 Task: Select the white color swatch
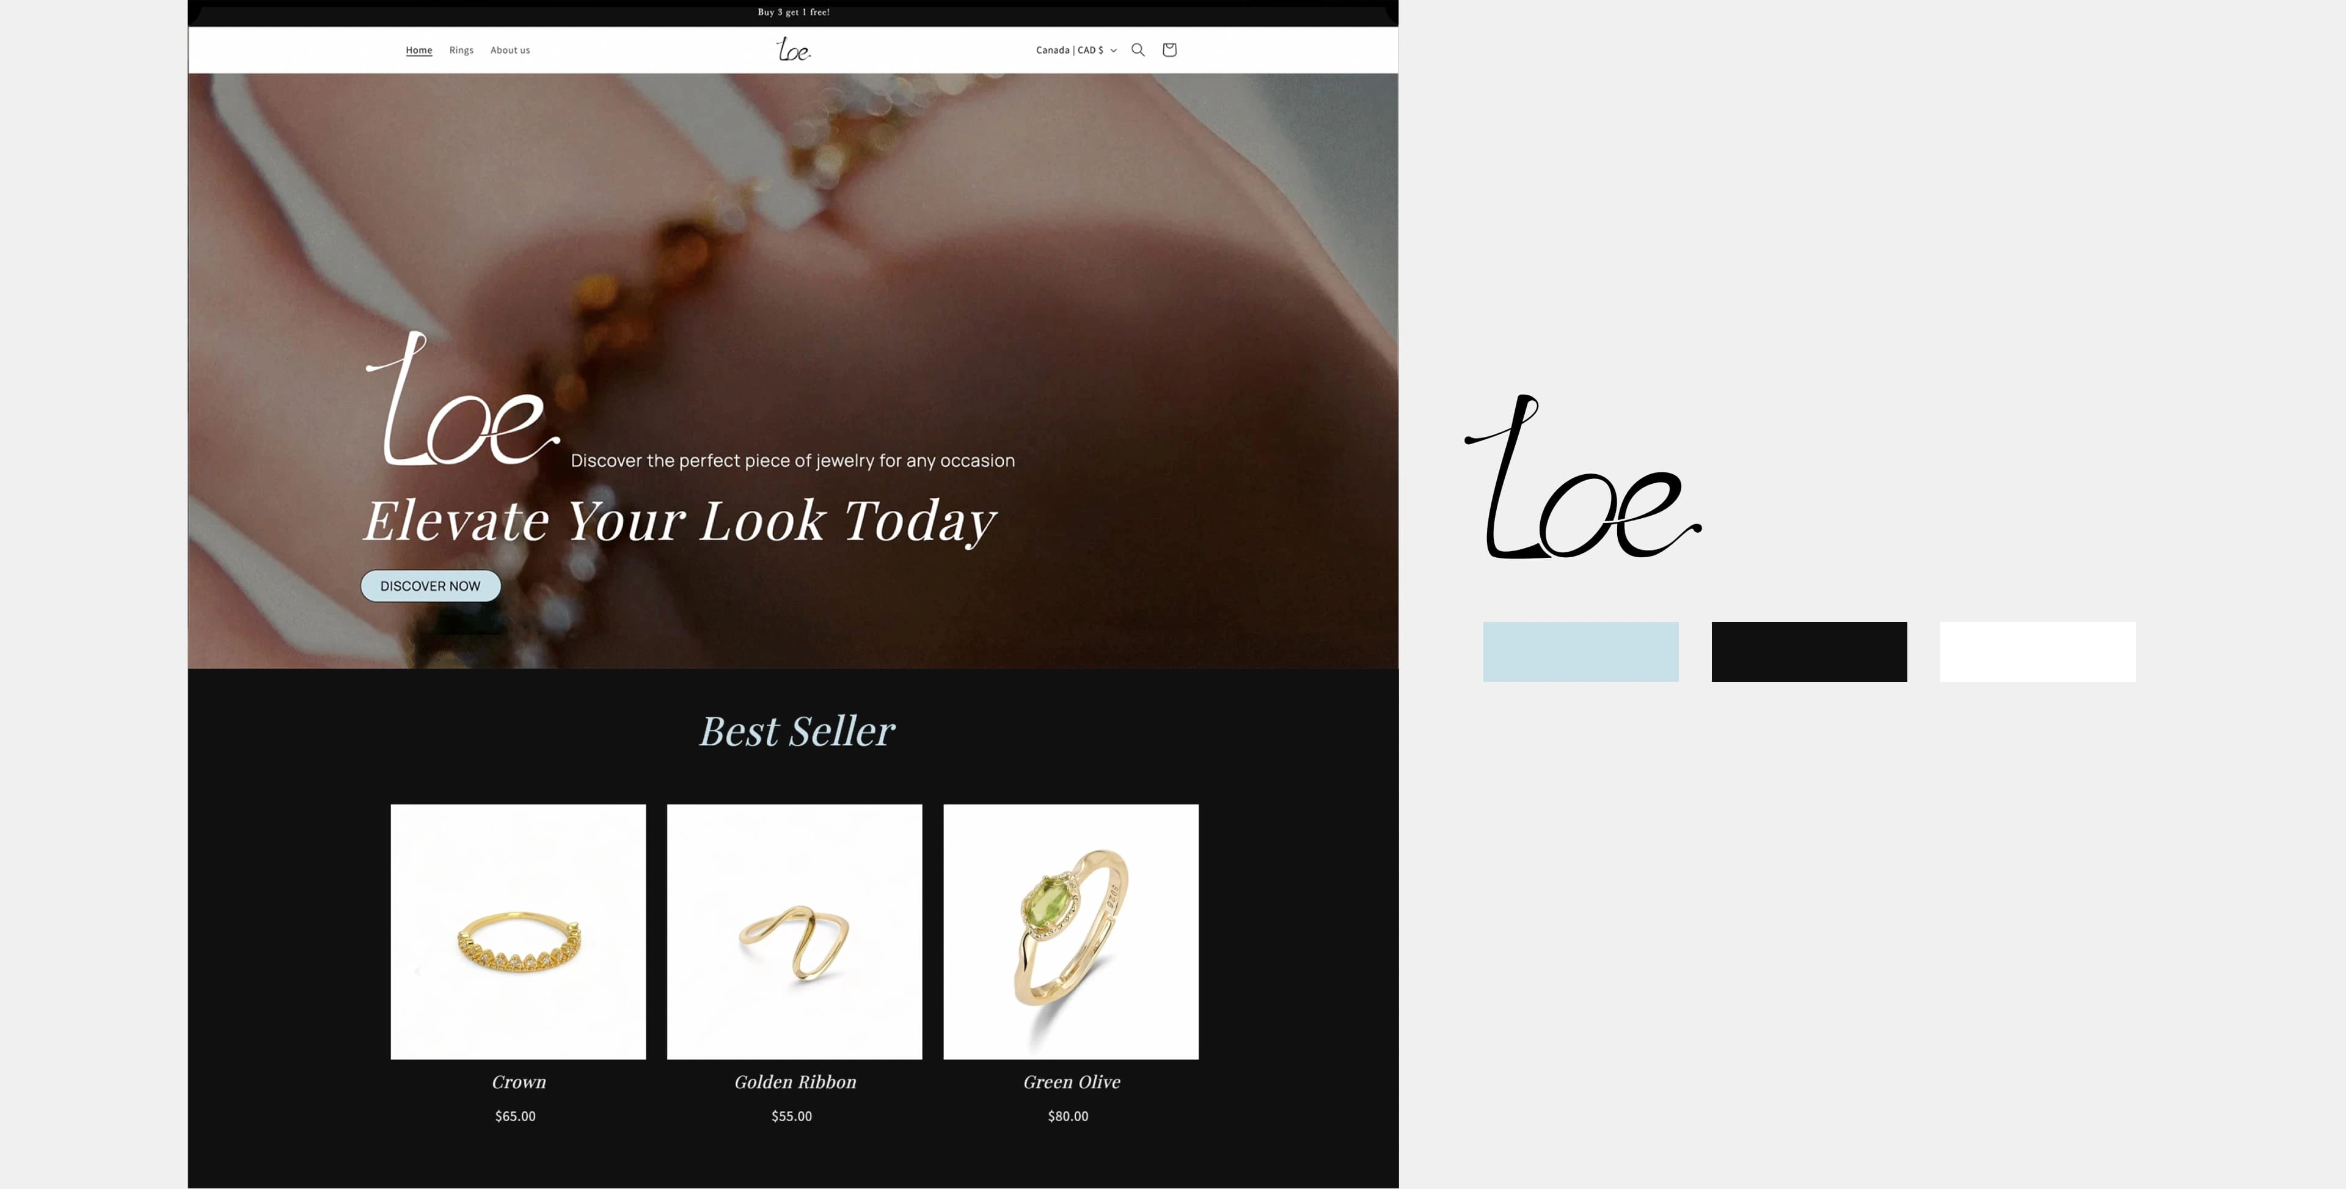pos(2037,651)
